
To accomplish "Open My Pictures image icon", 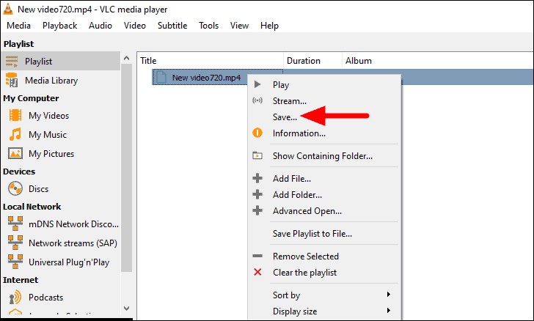I will point(15,153).
